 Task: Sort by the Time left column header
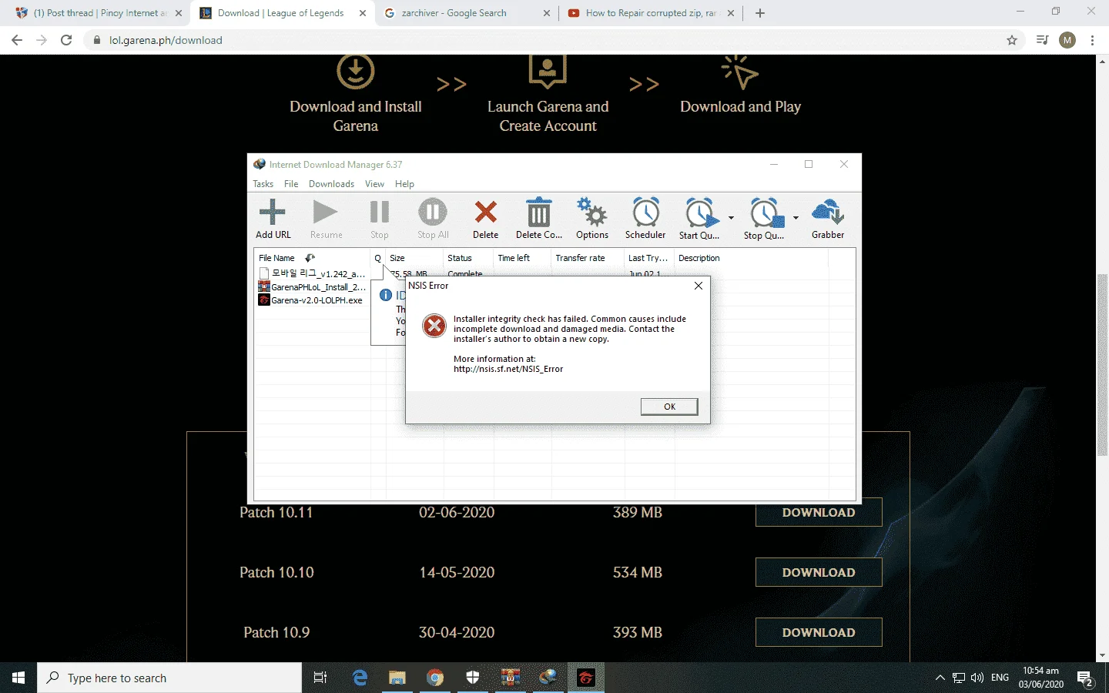(x=521, y=258)
